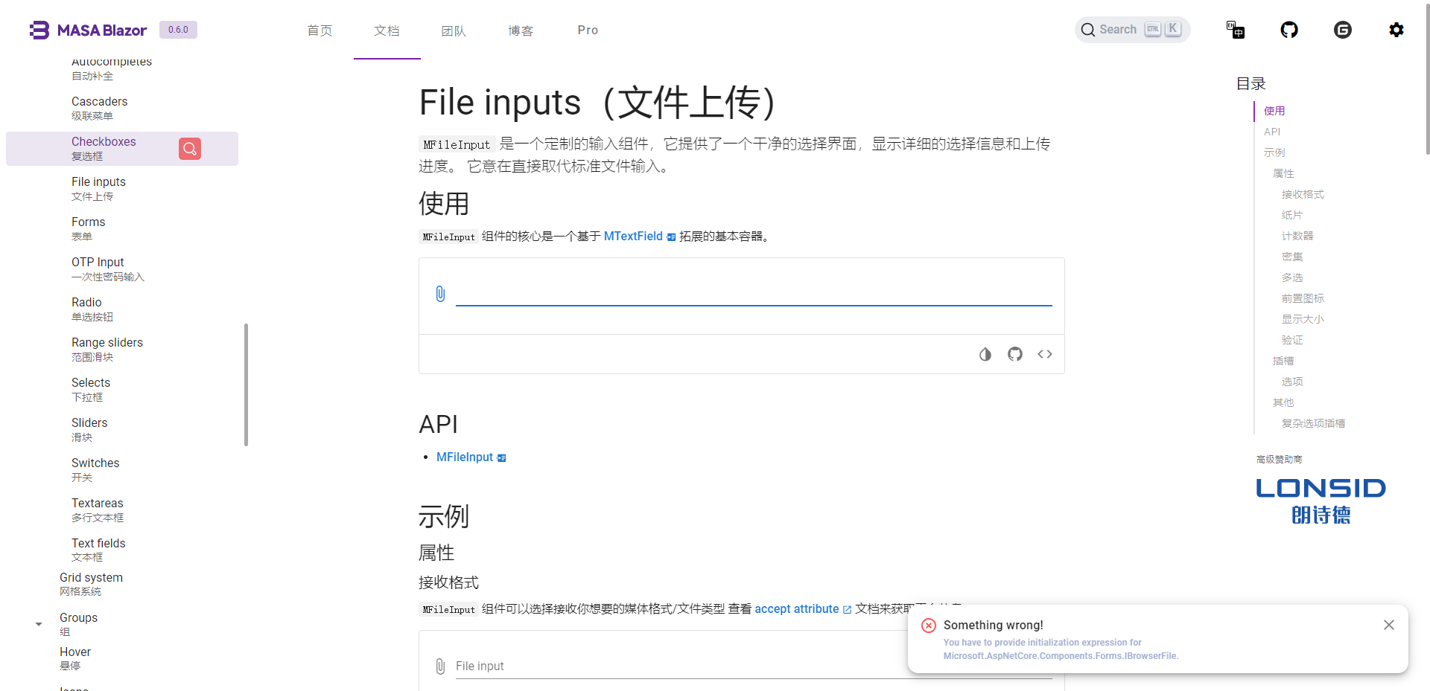This screenshot has height=691, width=1430.
Task: Click the MFileInput API link
Action: coord(464,457)
